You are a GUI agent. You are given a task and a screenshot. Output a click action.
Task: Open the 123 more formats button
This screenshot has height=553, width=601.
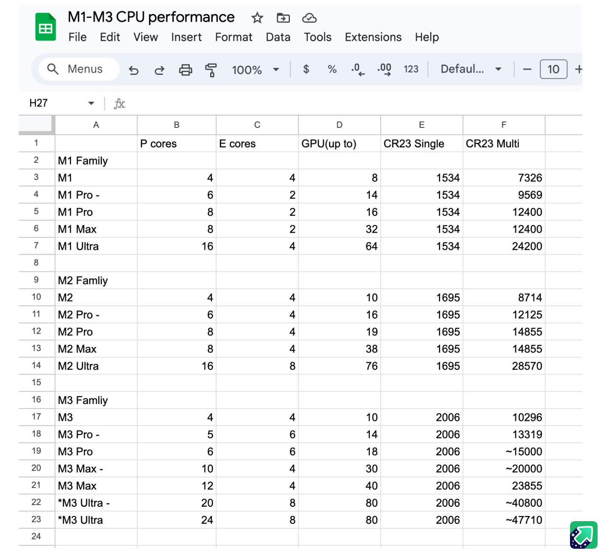411,69
